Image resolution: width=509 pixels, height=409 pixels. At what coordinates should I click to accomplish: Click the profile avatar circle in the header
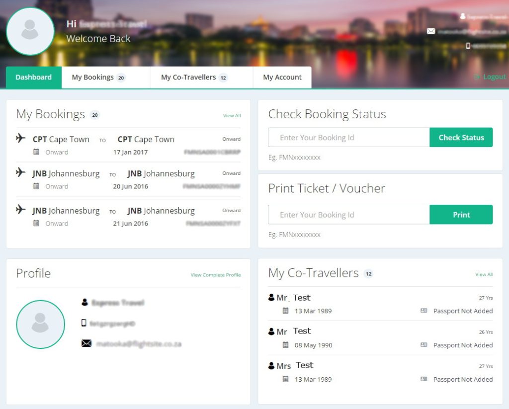pos(30,31)
